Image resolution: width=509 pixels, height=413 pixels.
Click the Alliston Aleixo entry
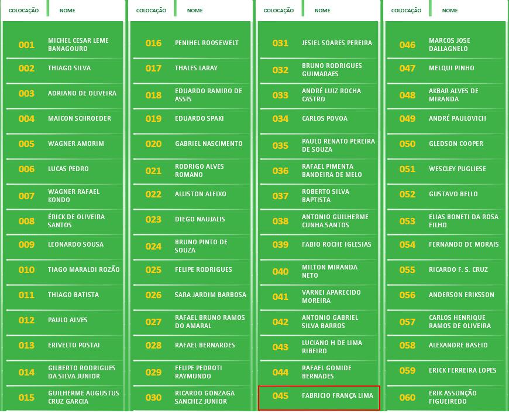point(200,194)
